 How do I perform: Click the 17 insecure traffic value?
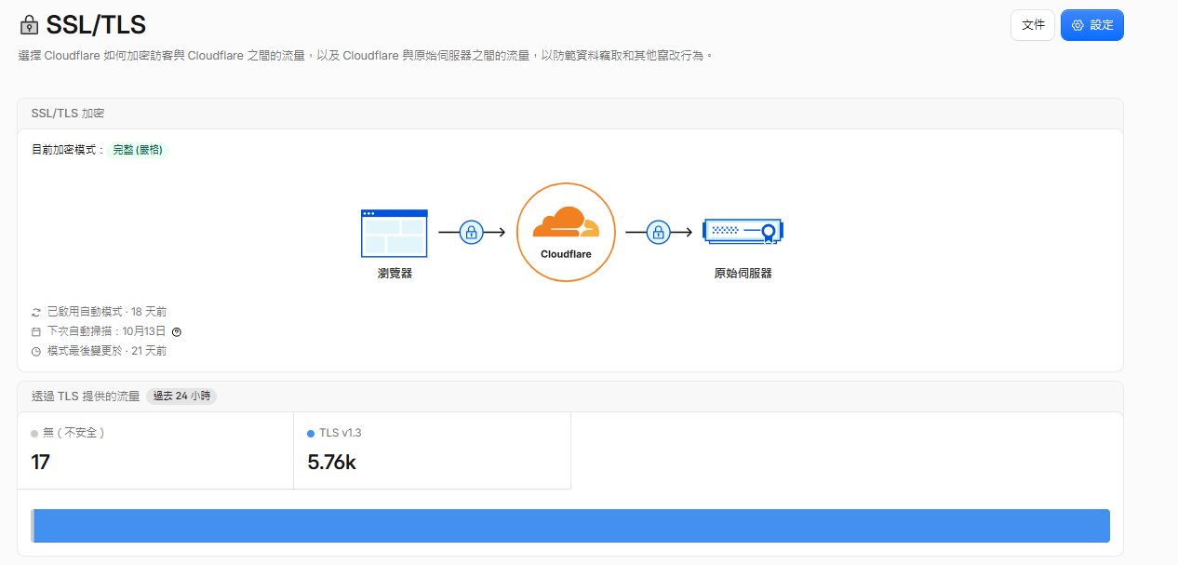[40, 462]
